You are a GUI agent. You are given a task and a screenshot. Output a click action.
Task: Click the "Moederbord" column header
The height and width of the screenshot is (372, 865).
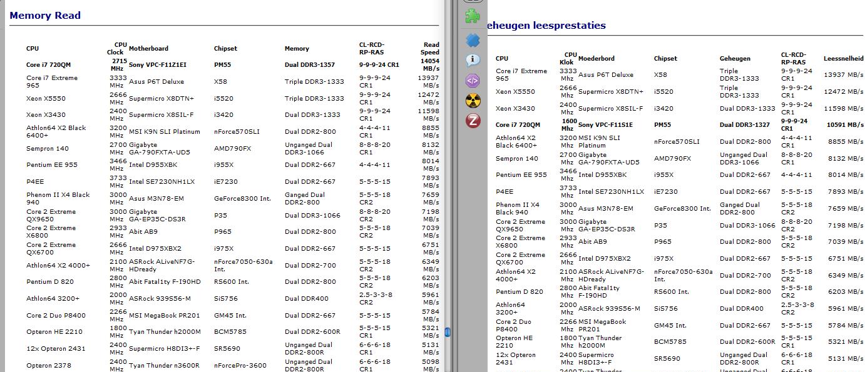click(597, 59)
